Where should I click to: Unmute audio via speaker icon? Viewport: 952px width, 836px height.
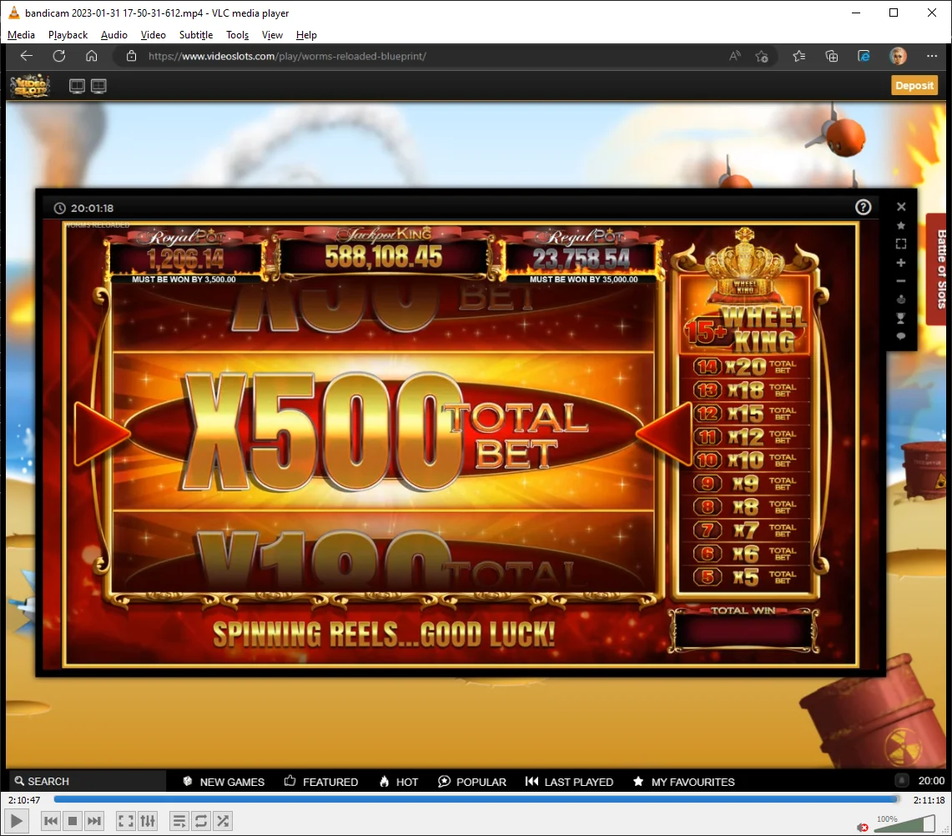tap(863, 828)
